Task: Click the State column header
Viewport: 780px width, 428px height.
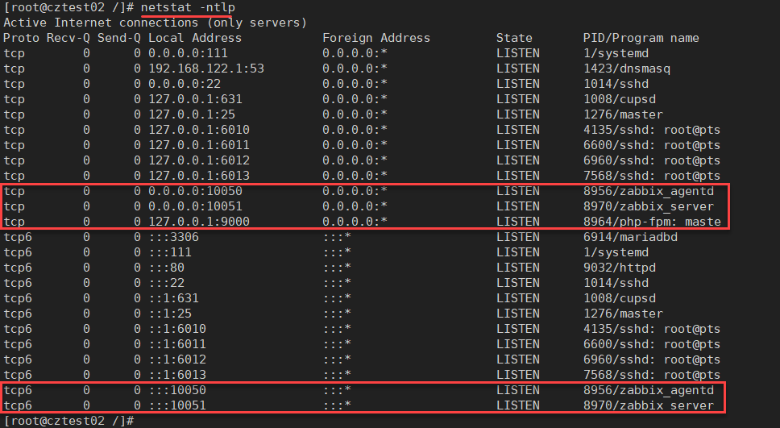Action: (514, 38)
